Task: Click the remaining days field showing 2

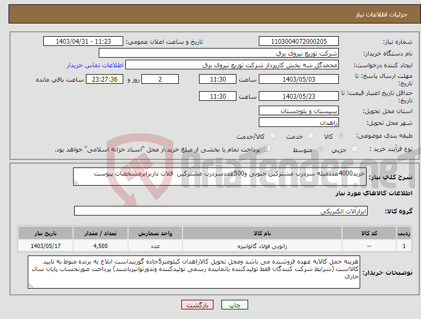Action: [160, 79]
